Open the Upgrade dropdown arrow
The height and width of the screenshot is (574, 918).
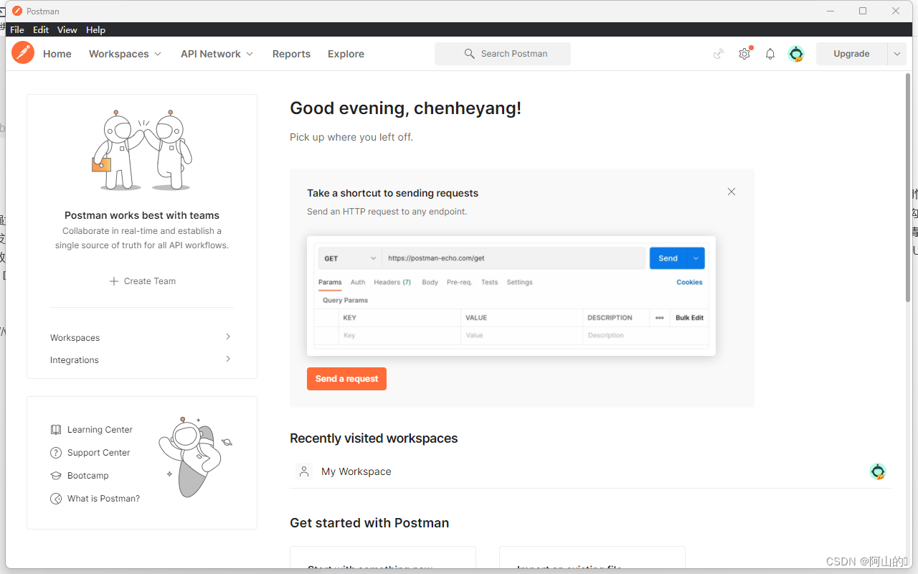click(x=896, y=54)
